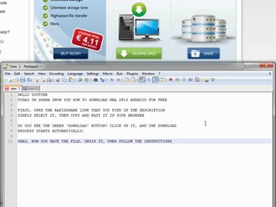Click the Save Recorded Macro icon
276x207 pixels.
point(197,80)
